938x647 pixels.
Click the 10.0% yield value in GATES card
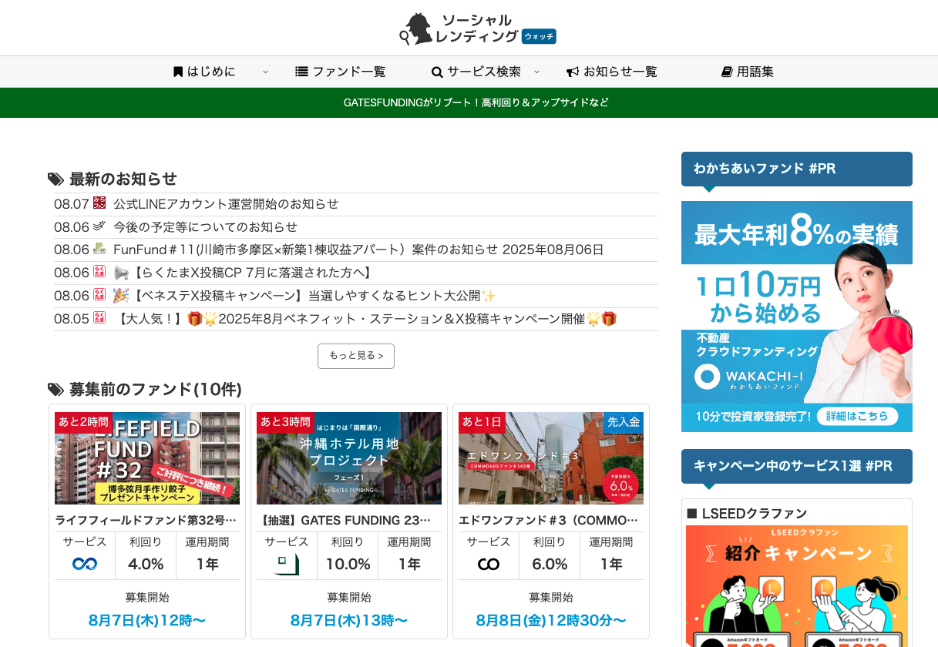tap(348, 565)
